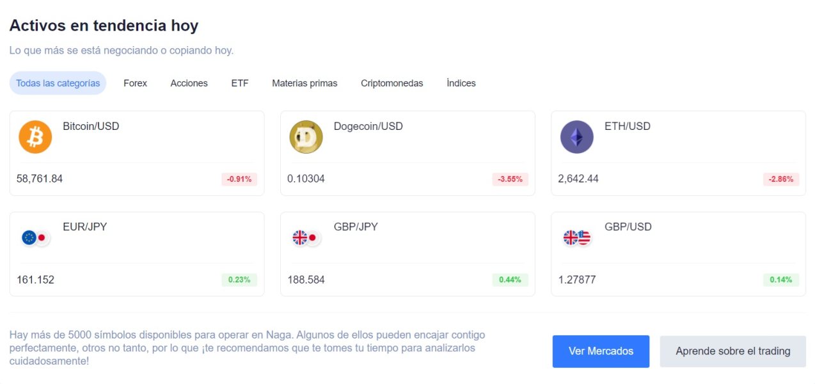Switch to the Índices tab
Viewport: 815px width, 384px height.
click(461, 83)
